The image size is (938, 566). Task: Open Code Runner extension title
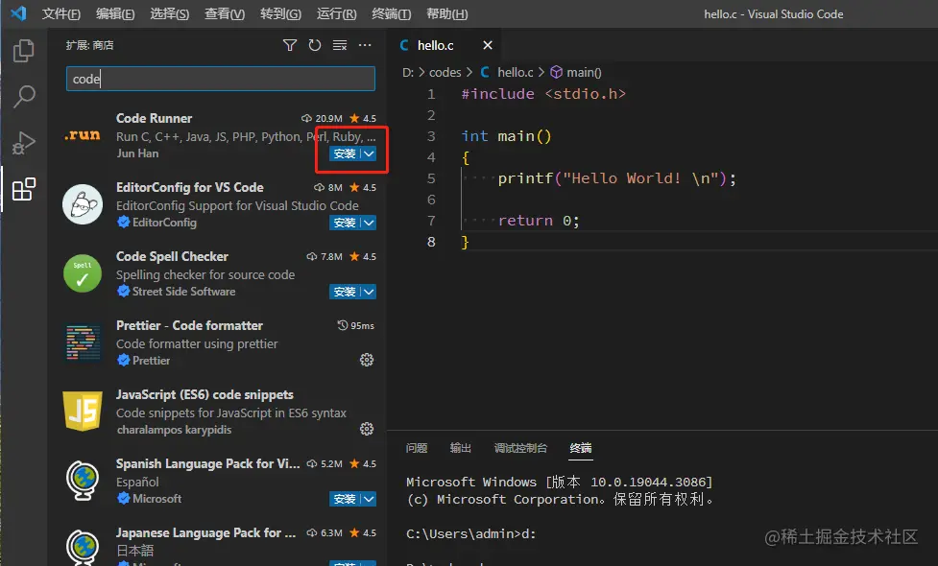(x=154, y=118)
